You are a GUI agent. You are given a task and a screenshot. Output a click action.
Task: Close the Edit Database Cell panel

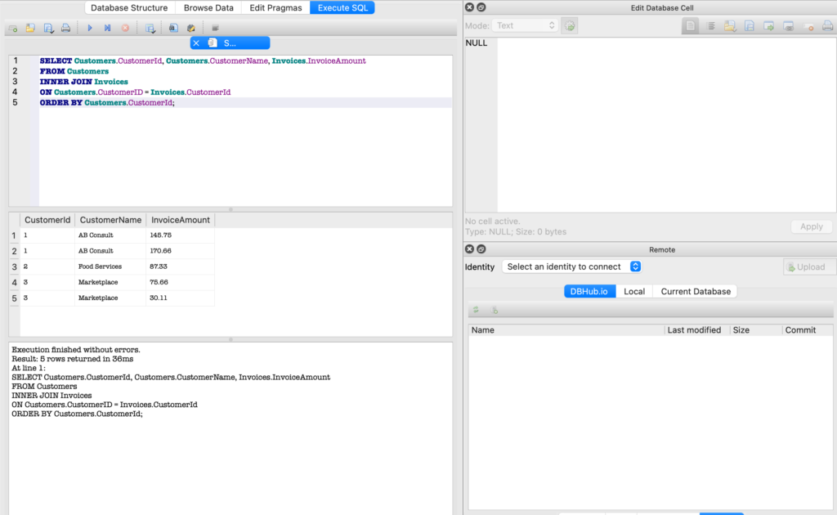(469, 7)
